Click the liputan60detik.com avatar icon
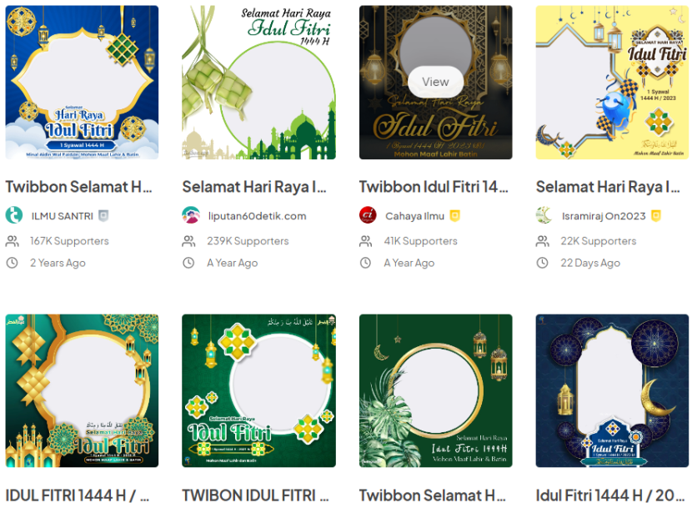 click(x=191, y=215)
